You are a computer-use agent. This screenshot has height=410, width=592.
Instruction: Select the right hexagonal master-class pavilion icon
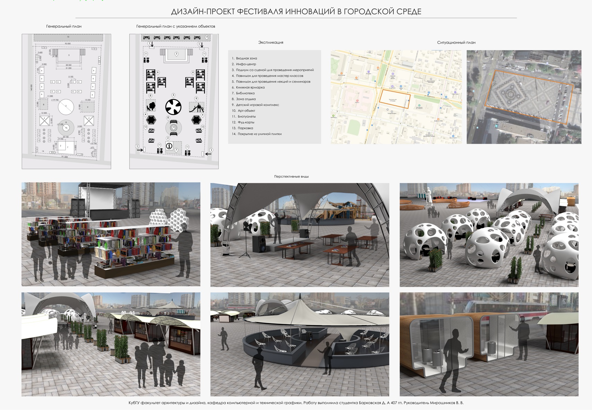point(196,120)
